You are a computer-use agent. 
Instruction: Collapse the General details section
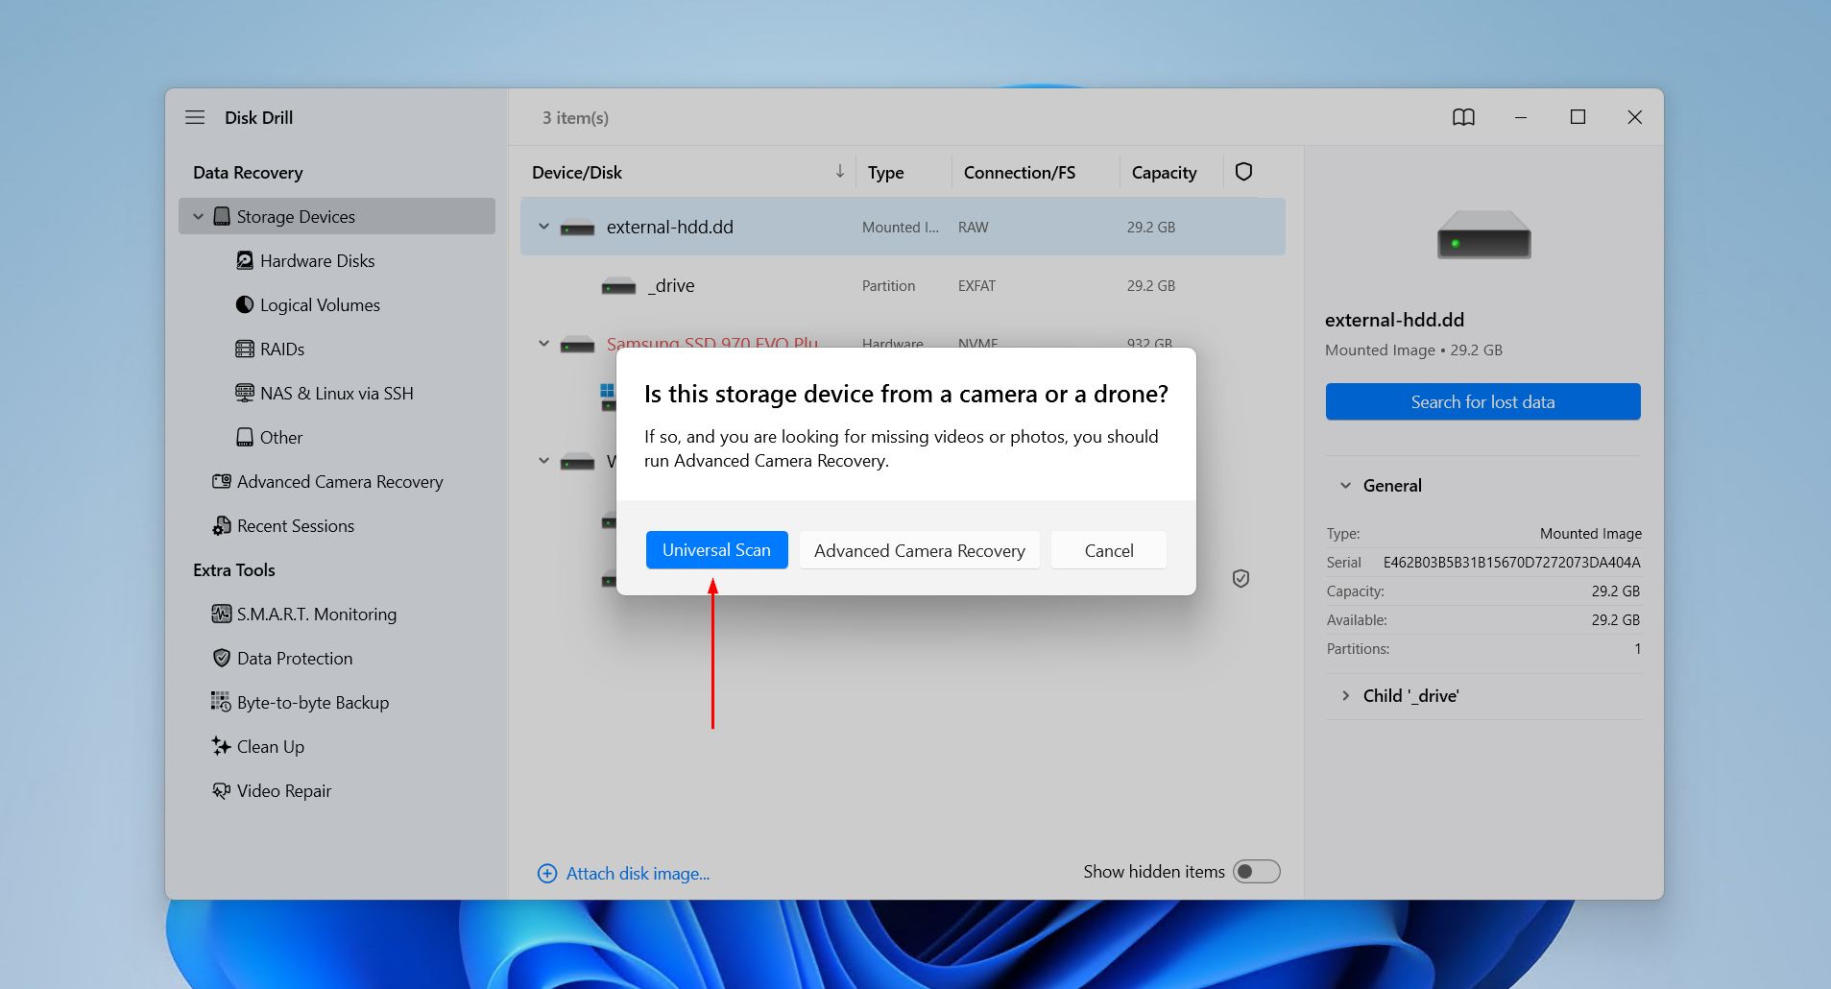[1345, 485]
